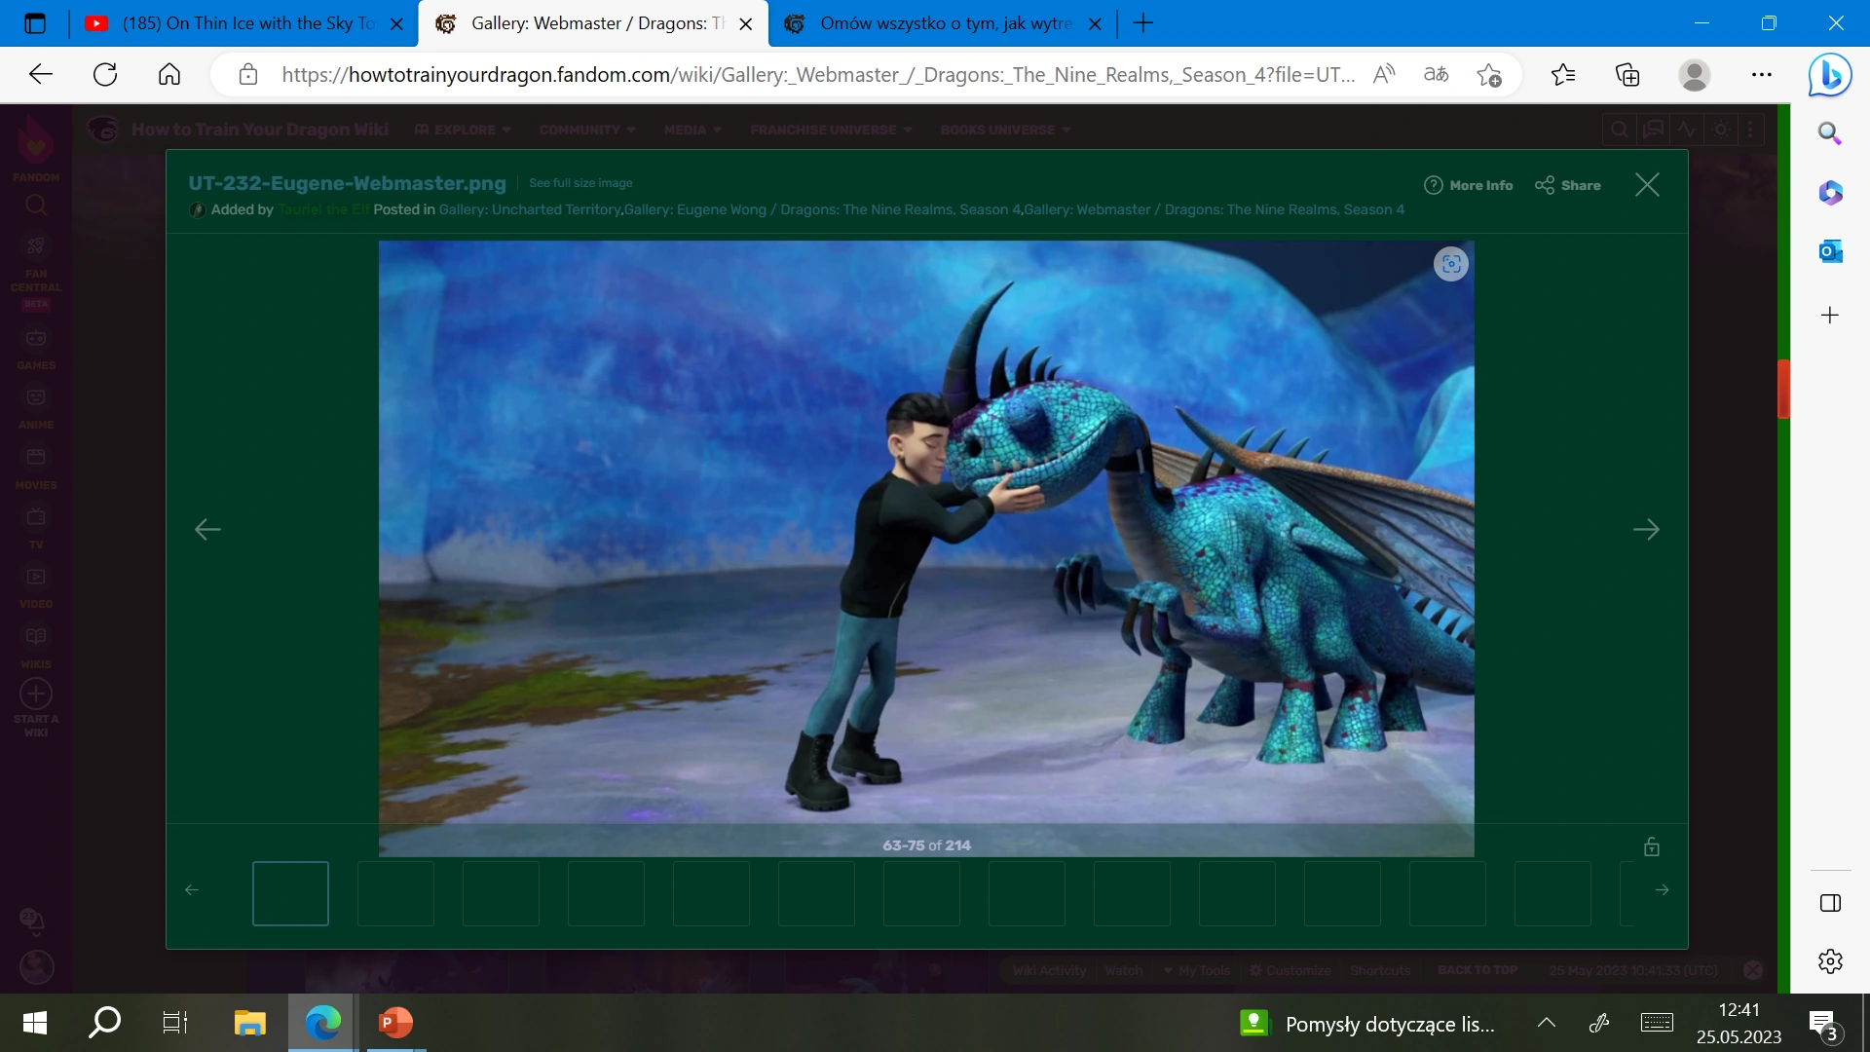Go to previous image arrow
The image size is (1870, 1052).
(207, 530)
